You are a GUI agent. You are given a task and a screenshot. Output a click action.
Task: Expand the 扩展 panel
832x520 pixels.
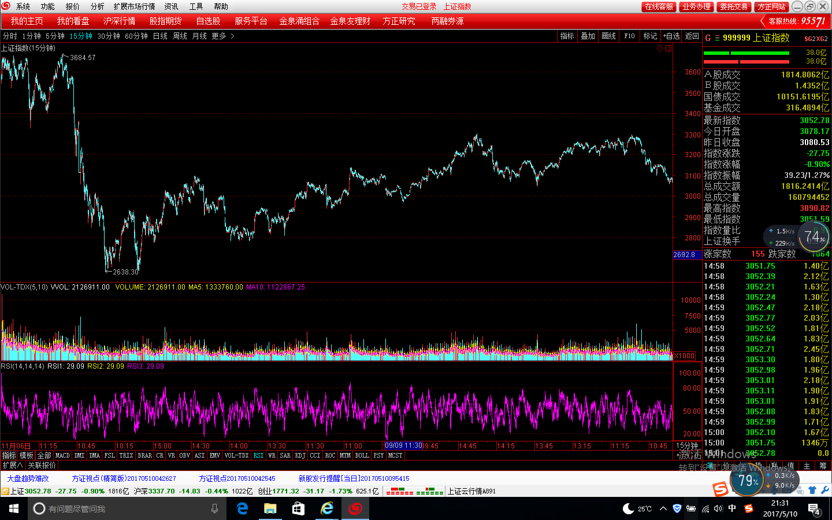point(12,465)
